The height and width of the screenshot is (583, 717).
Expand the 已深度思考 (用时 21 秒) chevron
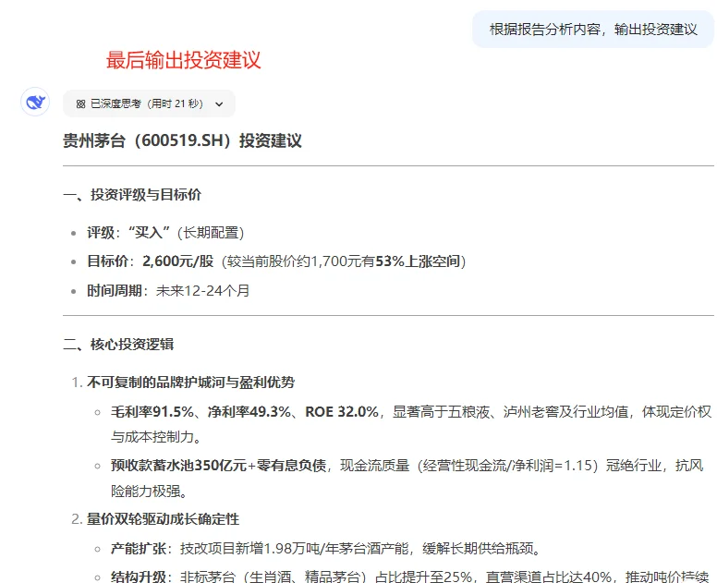point(219,104)
